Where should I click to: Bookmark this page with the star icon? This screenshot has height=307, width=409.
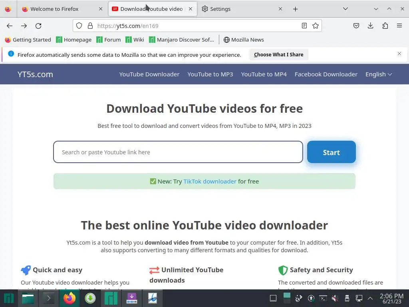(x=316, y=26)
